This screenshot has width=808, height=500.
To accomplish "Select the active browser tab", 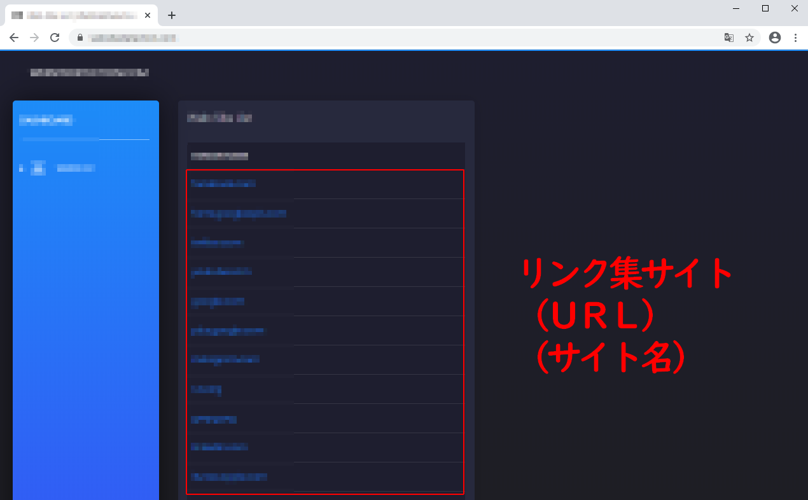I will (x=81, y=15).
